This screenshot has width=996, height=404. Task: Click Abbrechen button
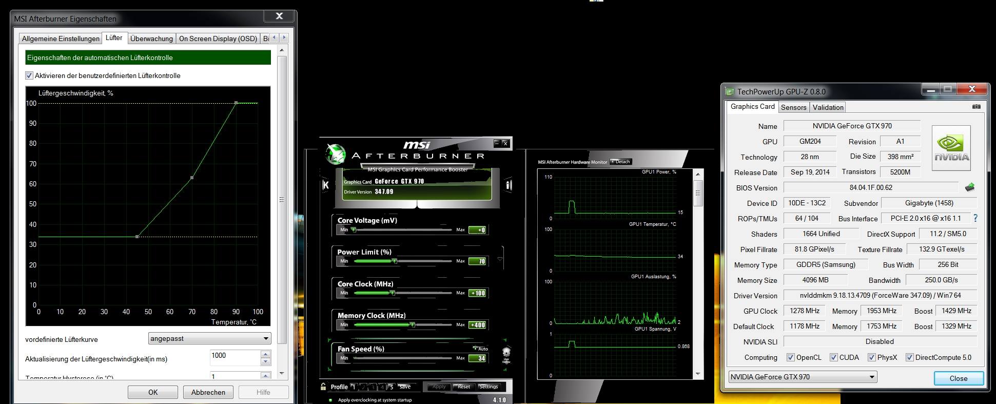click(208, 392)
